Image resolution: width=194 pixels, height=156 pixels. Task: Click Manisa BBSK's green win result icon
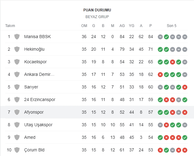point(166,37)
